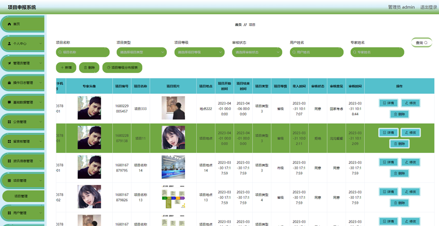This screenshot has height=226, width=439.
Task: Open the project photo of 项目333
Action: coord(174,108)
